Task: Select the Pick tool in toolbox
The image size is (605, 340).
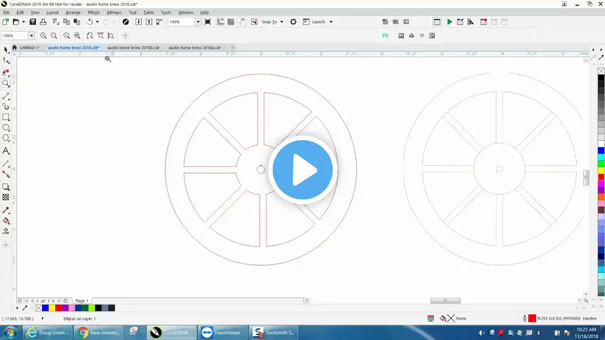Action: [6, 50]
